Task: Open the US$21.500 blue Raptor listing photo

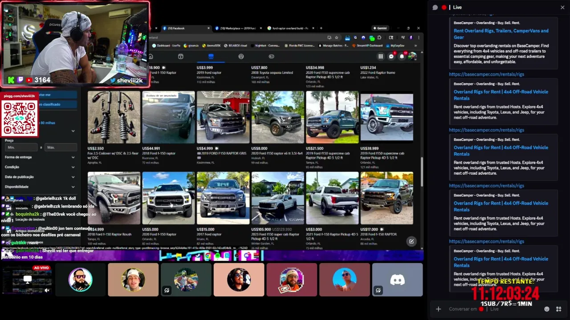Action: pos(332,117)
